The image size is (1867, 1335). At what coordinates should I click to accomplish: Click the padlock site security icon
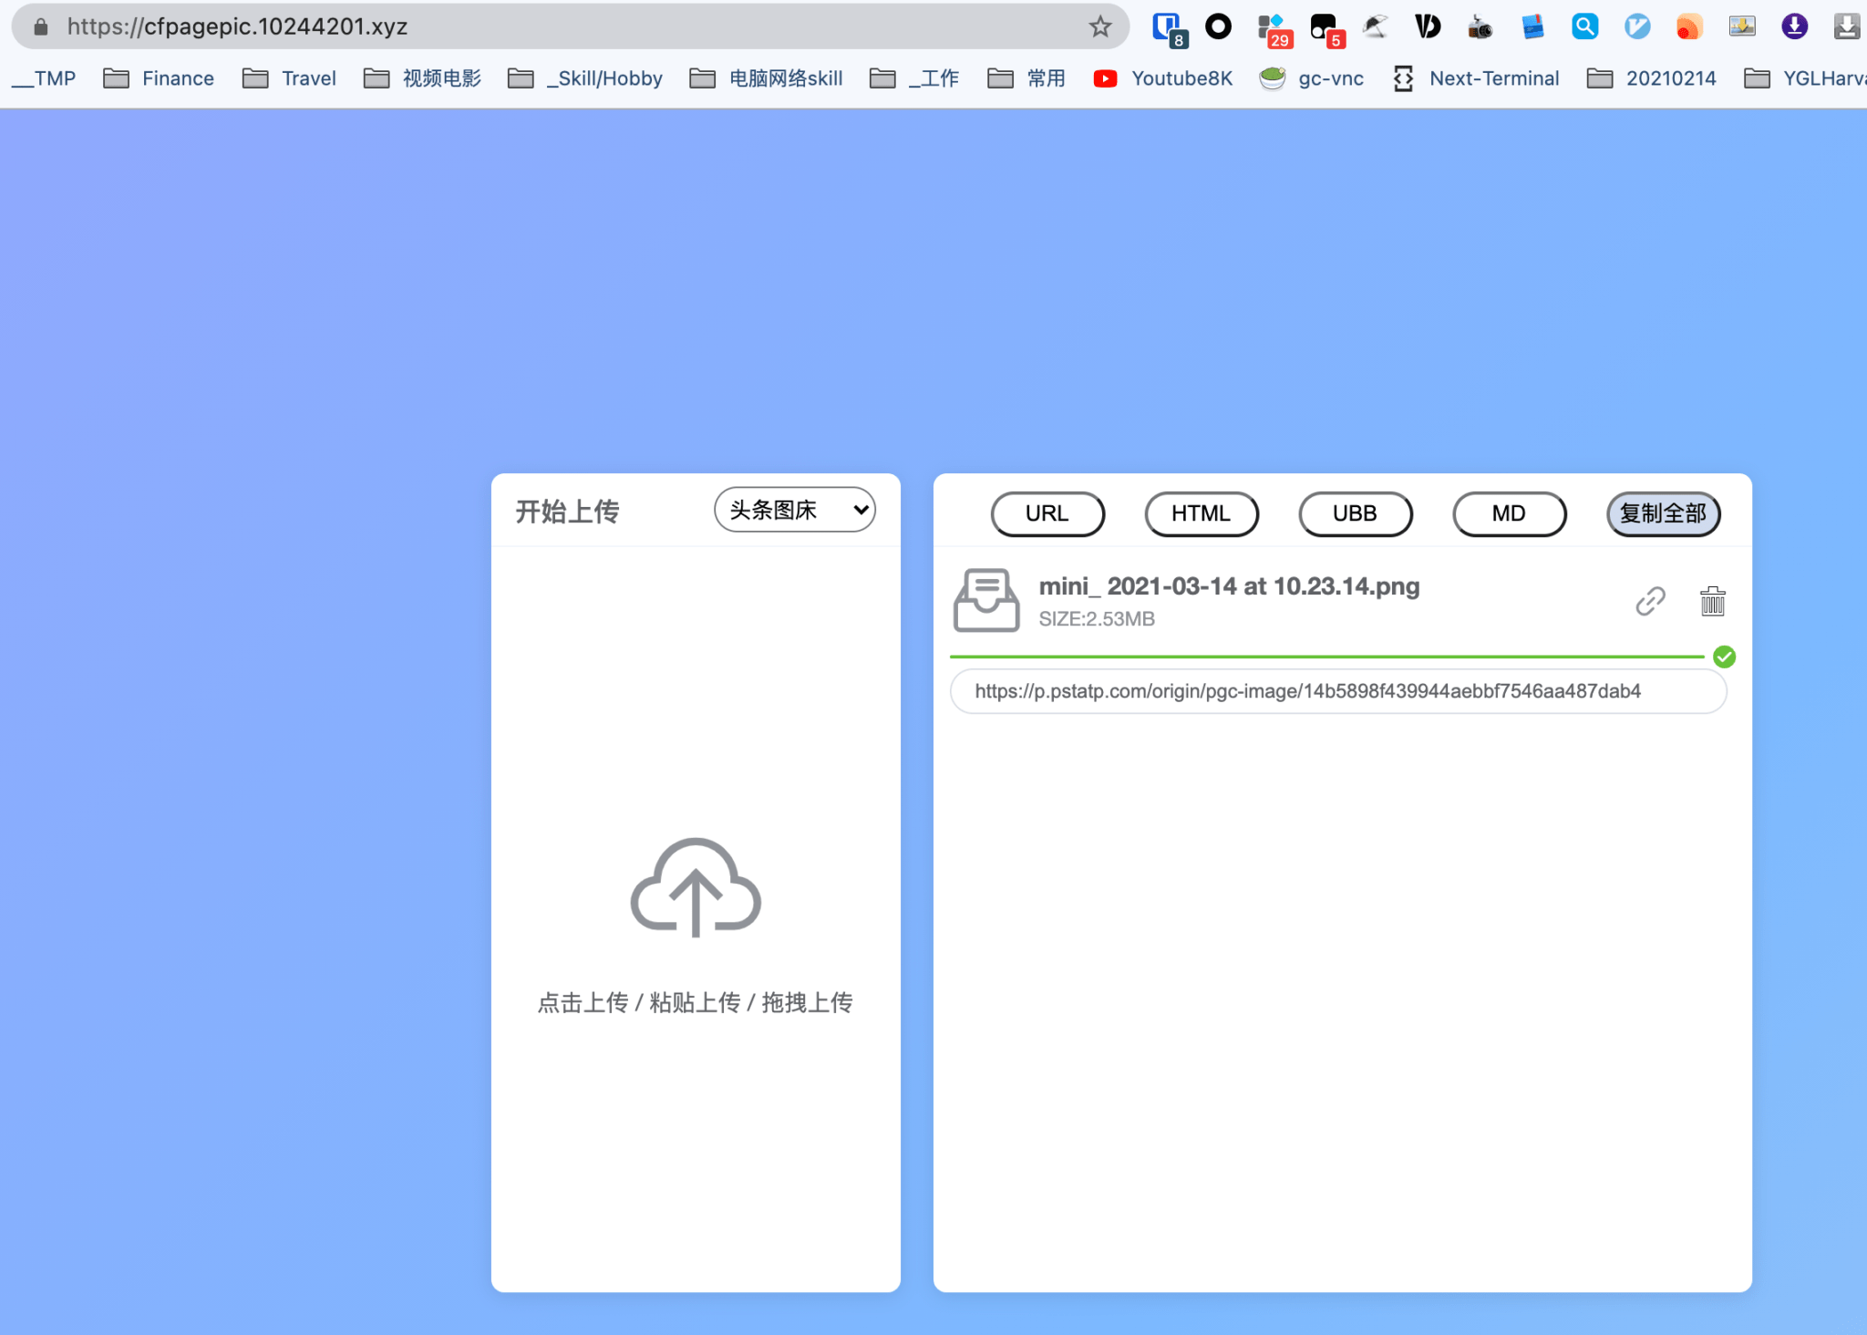[40, 26]
